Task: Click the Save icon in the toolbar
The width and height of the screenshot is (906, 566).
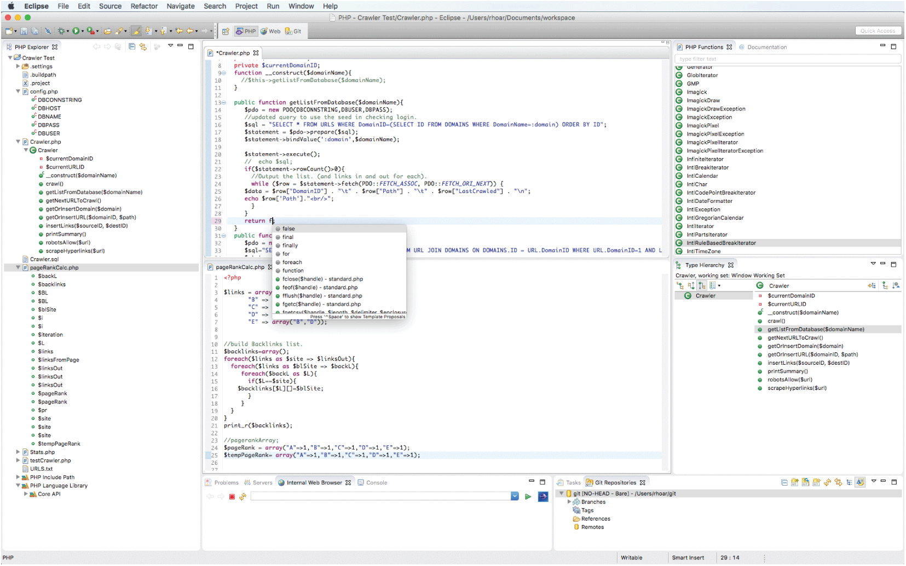Action: coord(24,31)
